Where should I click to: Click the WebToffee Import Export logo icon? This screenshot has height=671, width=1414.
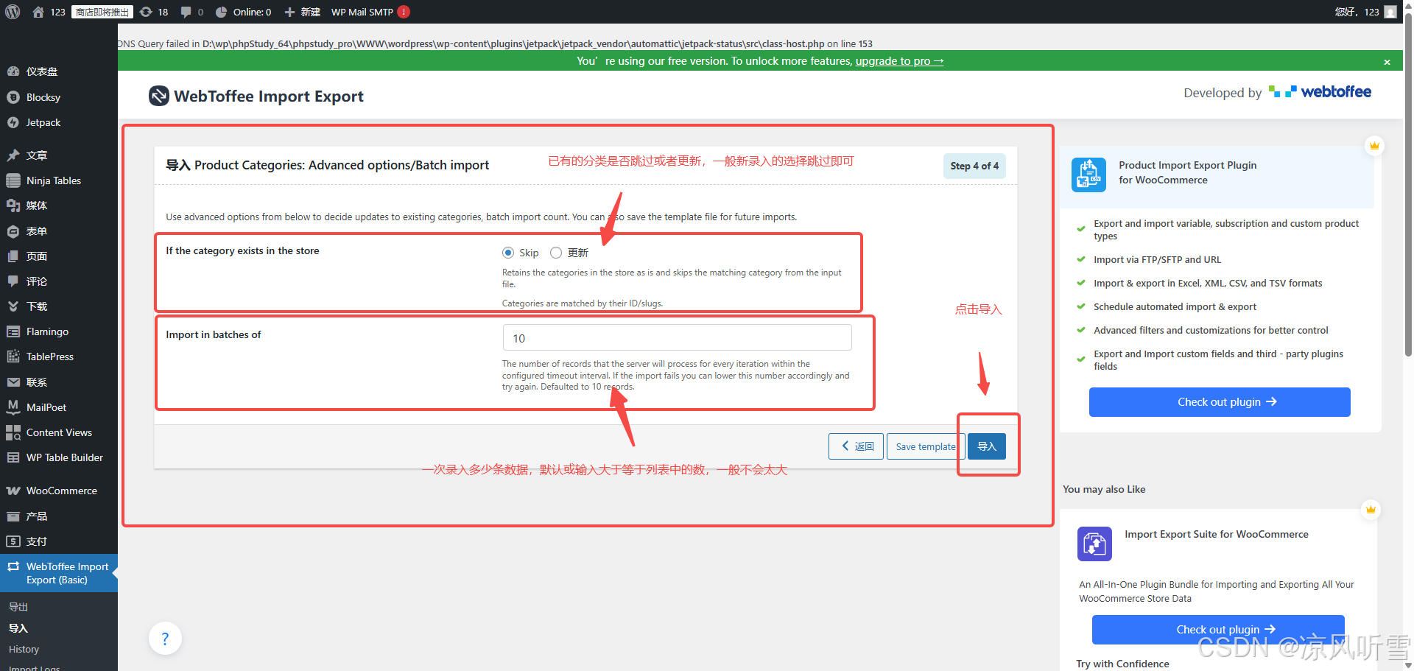158,96
